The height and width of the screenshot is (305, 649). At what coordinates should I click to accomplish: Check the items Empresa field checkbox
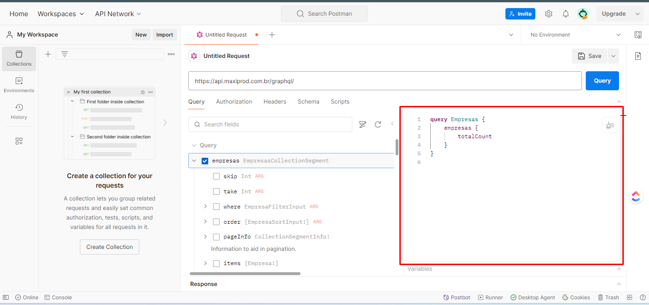click(x=216, y=263)
